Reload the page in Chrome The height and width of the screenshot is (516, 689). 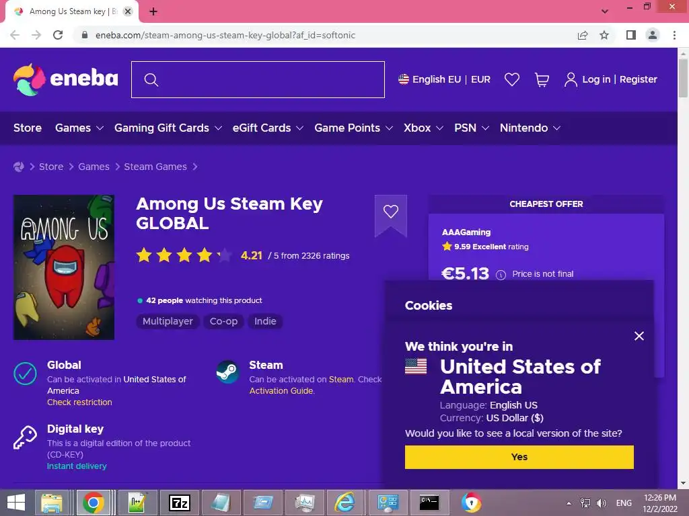tap(58, 35)
